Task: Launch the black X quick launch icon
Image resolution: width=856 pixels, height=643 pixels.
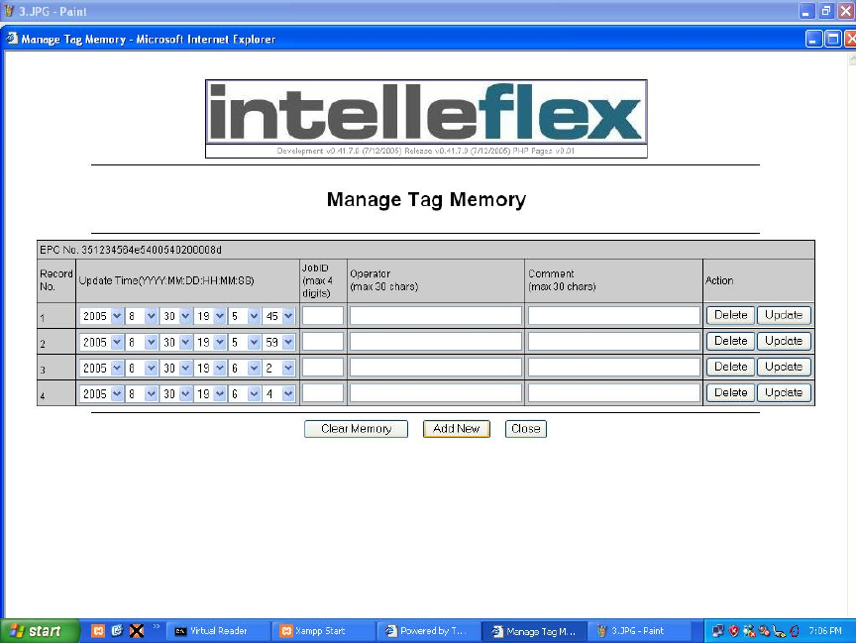Action: tap(137, 631)
